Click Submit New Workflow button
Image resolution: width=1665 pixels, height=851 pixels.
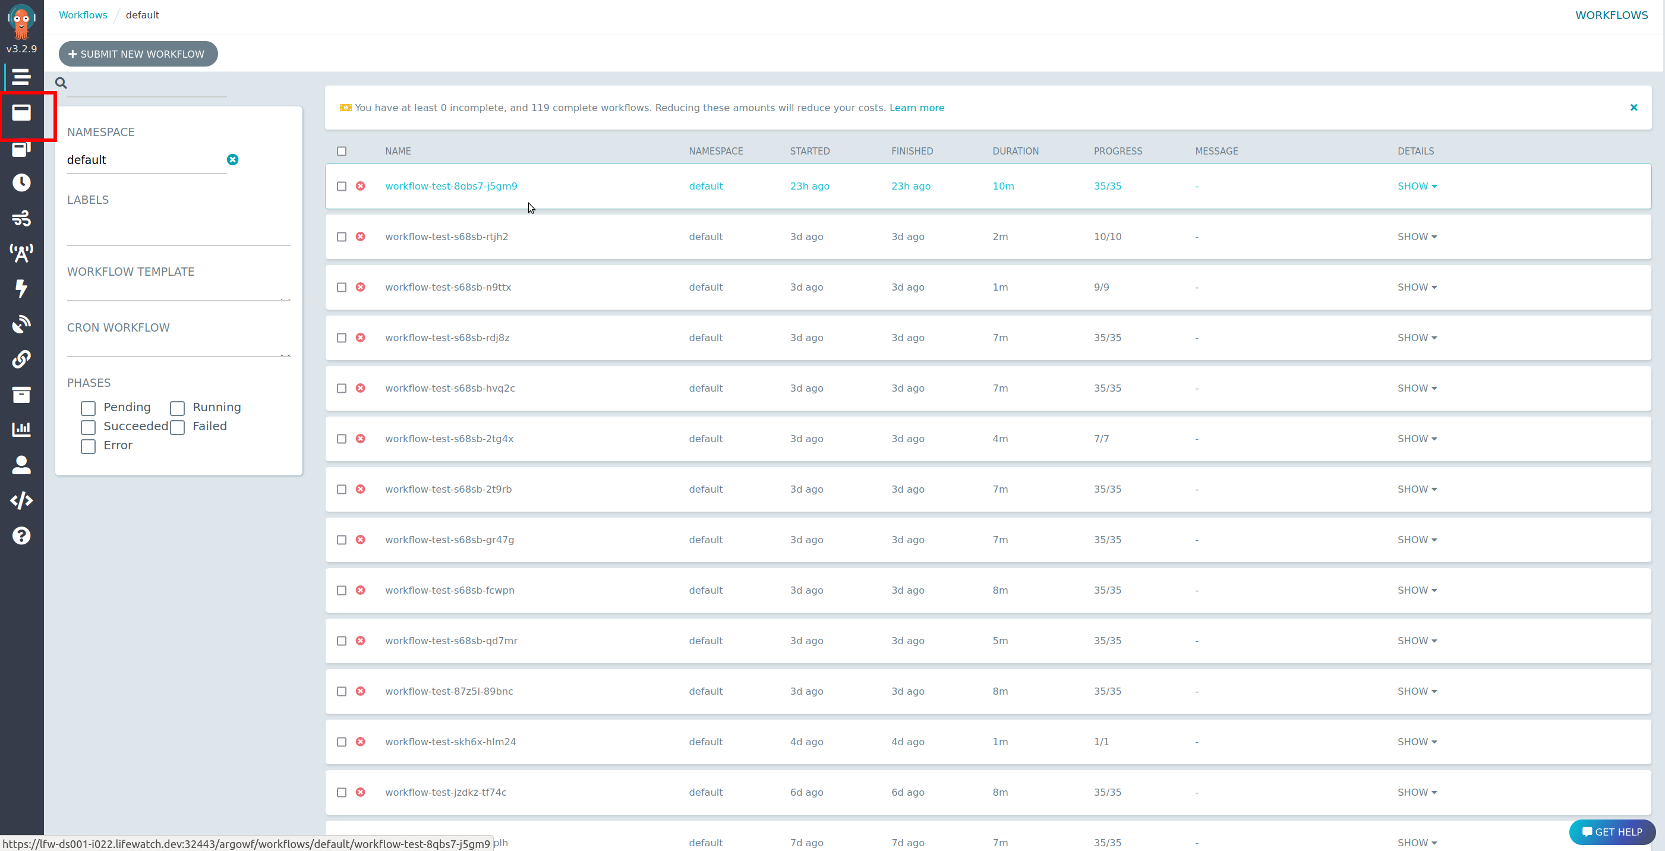click(138, 53)
